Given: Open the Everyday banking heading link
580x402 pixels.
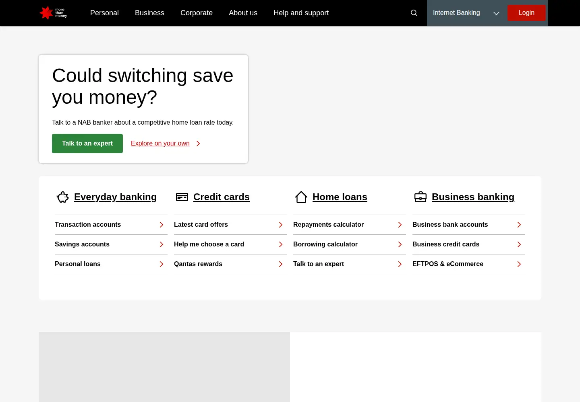Looking at the screenshot, I should click(x=115, y=197).
